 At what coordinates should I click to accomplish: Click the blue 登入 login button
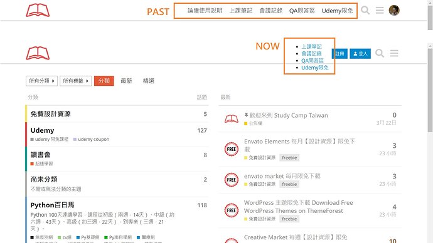tap(360, 53)
